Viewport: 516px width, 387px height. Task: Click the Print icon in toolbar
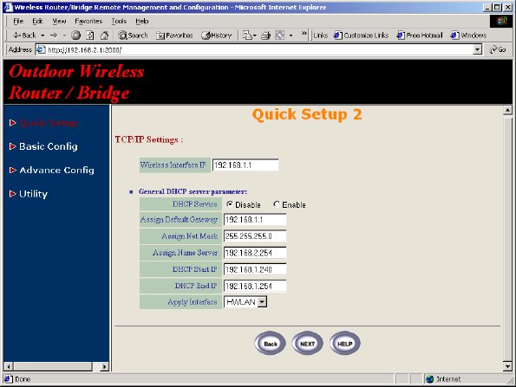[265, 35]
